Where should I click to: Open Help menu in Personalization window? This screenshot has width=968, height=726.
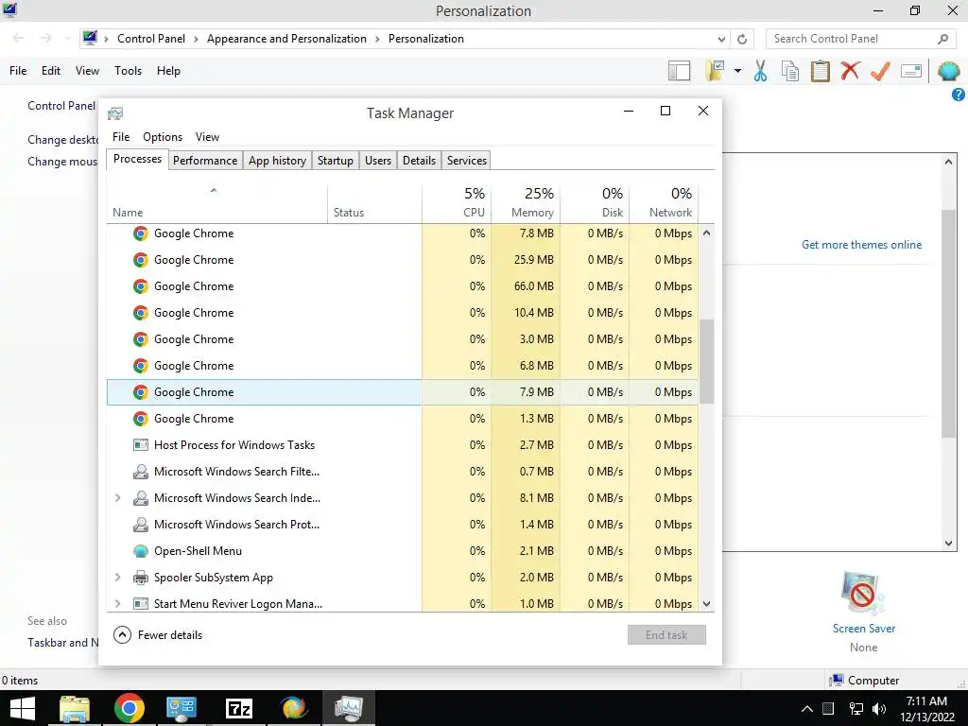click(x=168, y=71)
